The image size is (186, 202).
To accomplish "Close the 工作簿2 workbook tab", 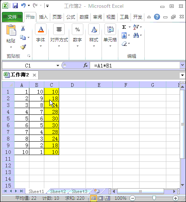I will point(34,75).
